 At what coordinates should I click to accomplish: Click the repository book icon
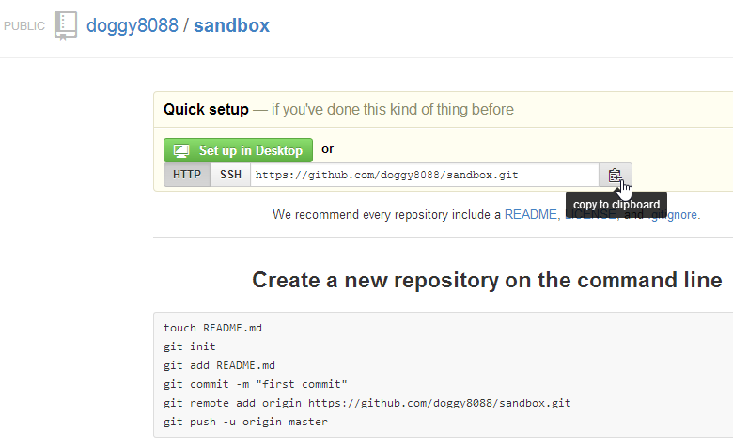point(66,25)
